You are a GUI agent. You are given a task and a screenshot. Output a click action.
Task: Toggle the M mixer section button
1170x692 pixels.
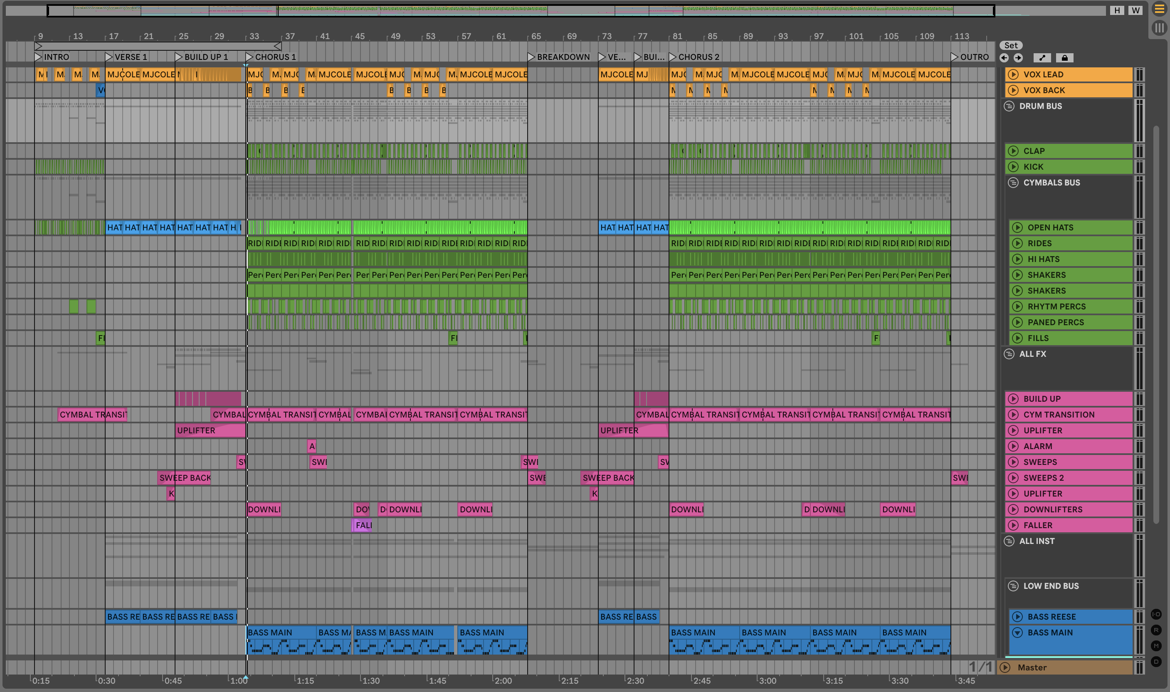pos(1156,646)
